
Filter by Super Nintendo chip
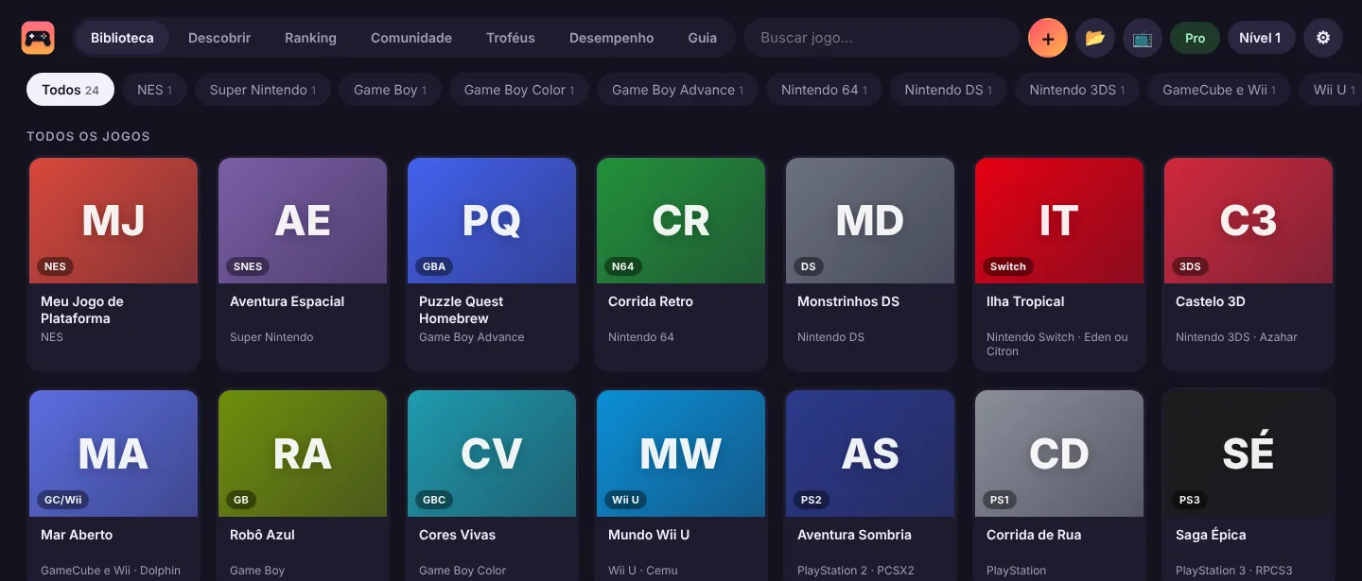click(x=263, y=90)
